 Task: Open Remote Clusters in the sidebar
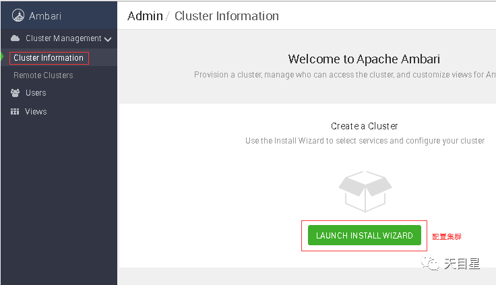pos(43,75)
